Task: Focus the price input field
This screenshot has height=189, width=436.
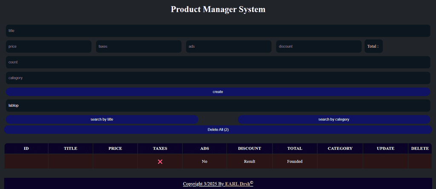Action: tap(49, 47)
